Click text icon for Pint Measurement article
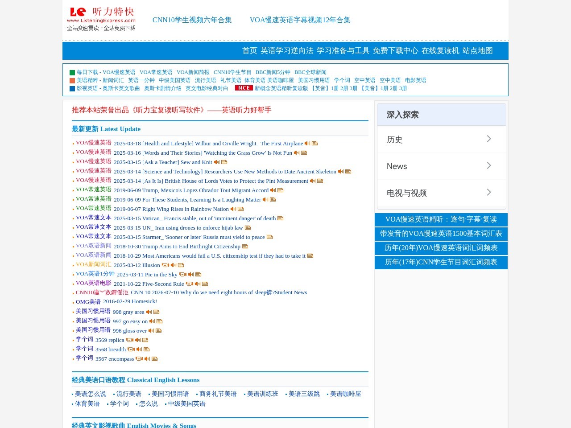The height and width of the screenshot is (428, 571). pos(320,181)
